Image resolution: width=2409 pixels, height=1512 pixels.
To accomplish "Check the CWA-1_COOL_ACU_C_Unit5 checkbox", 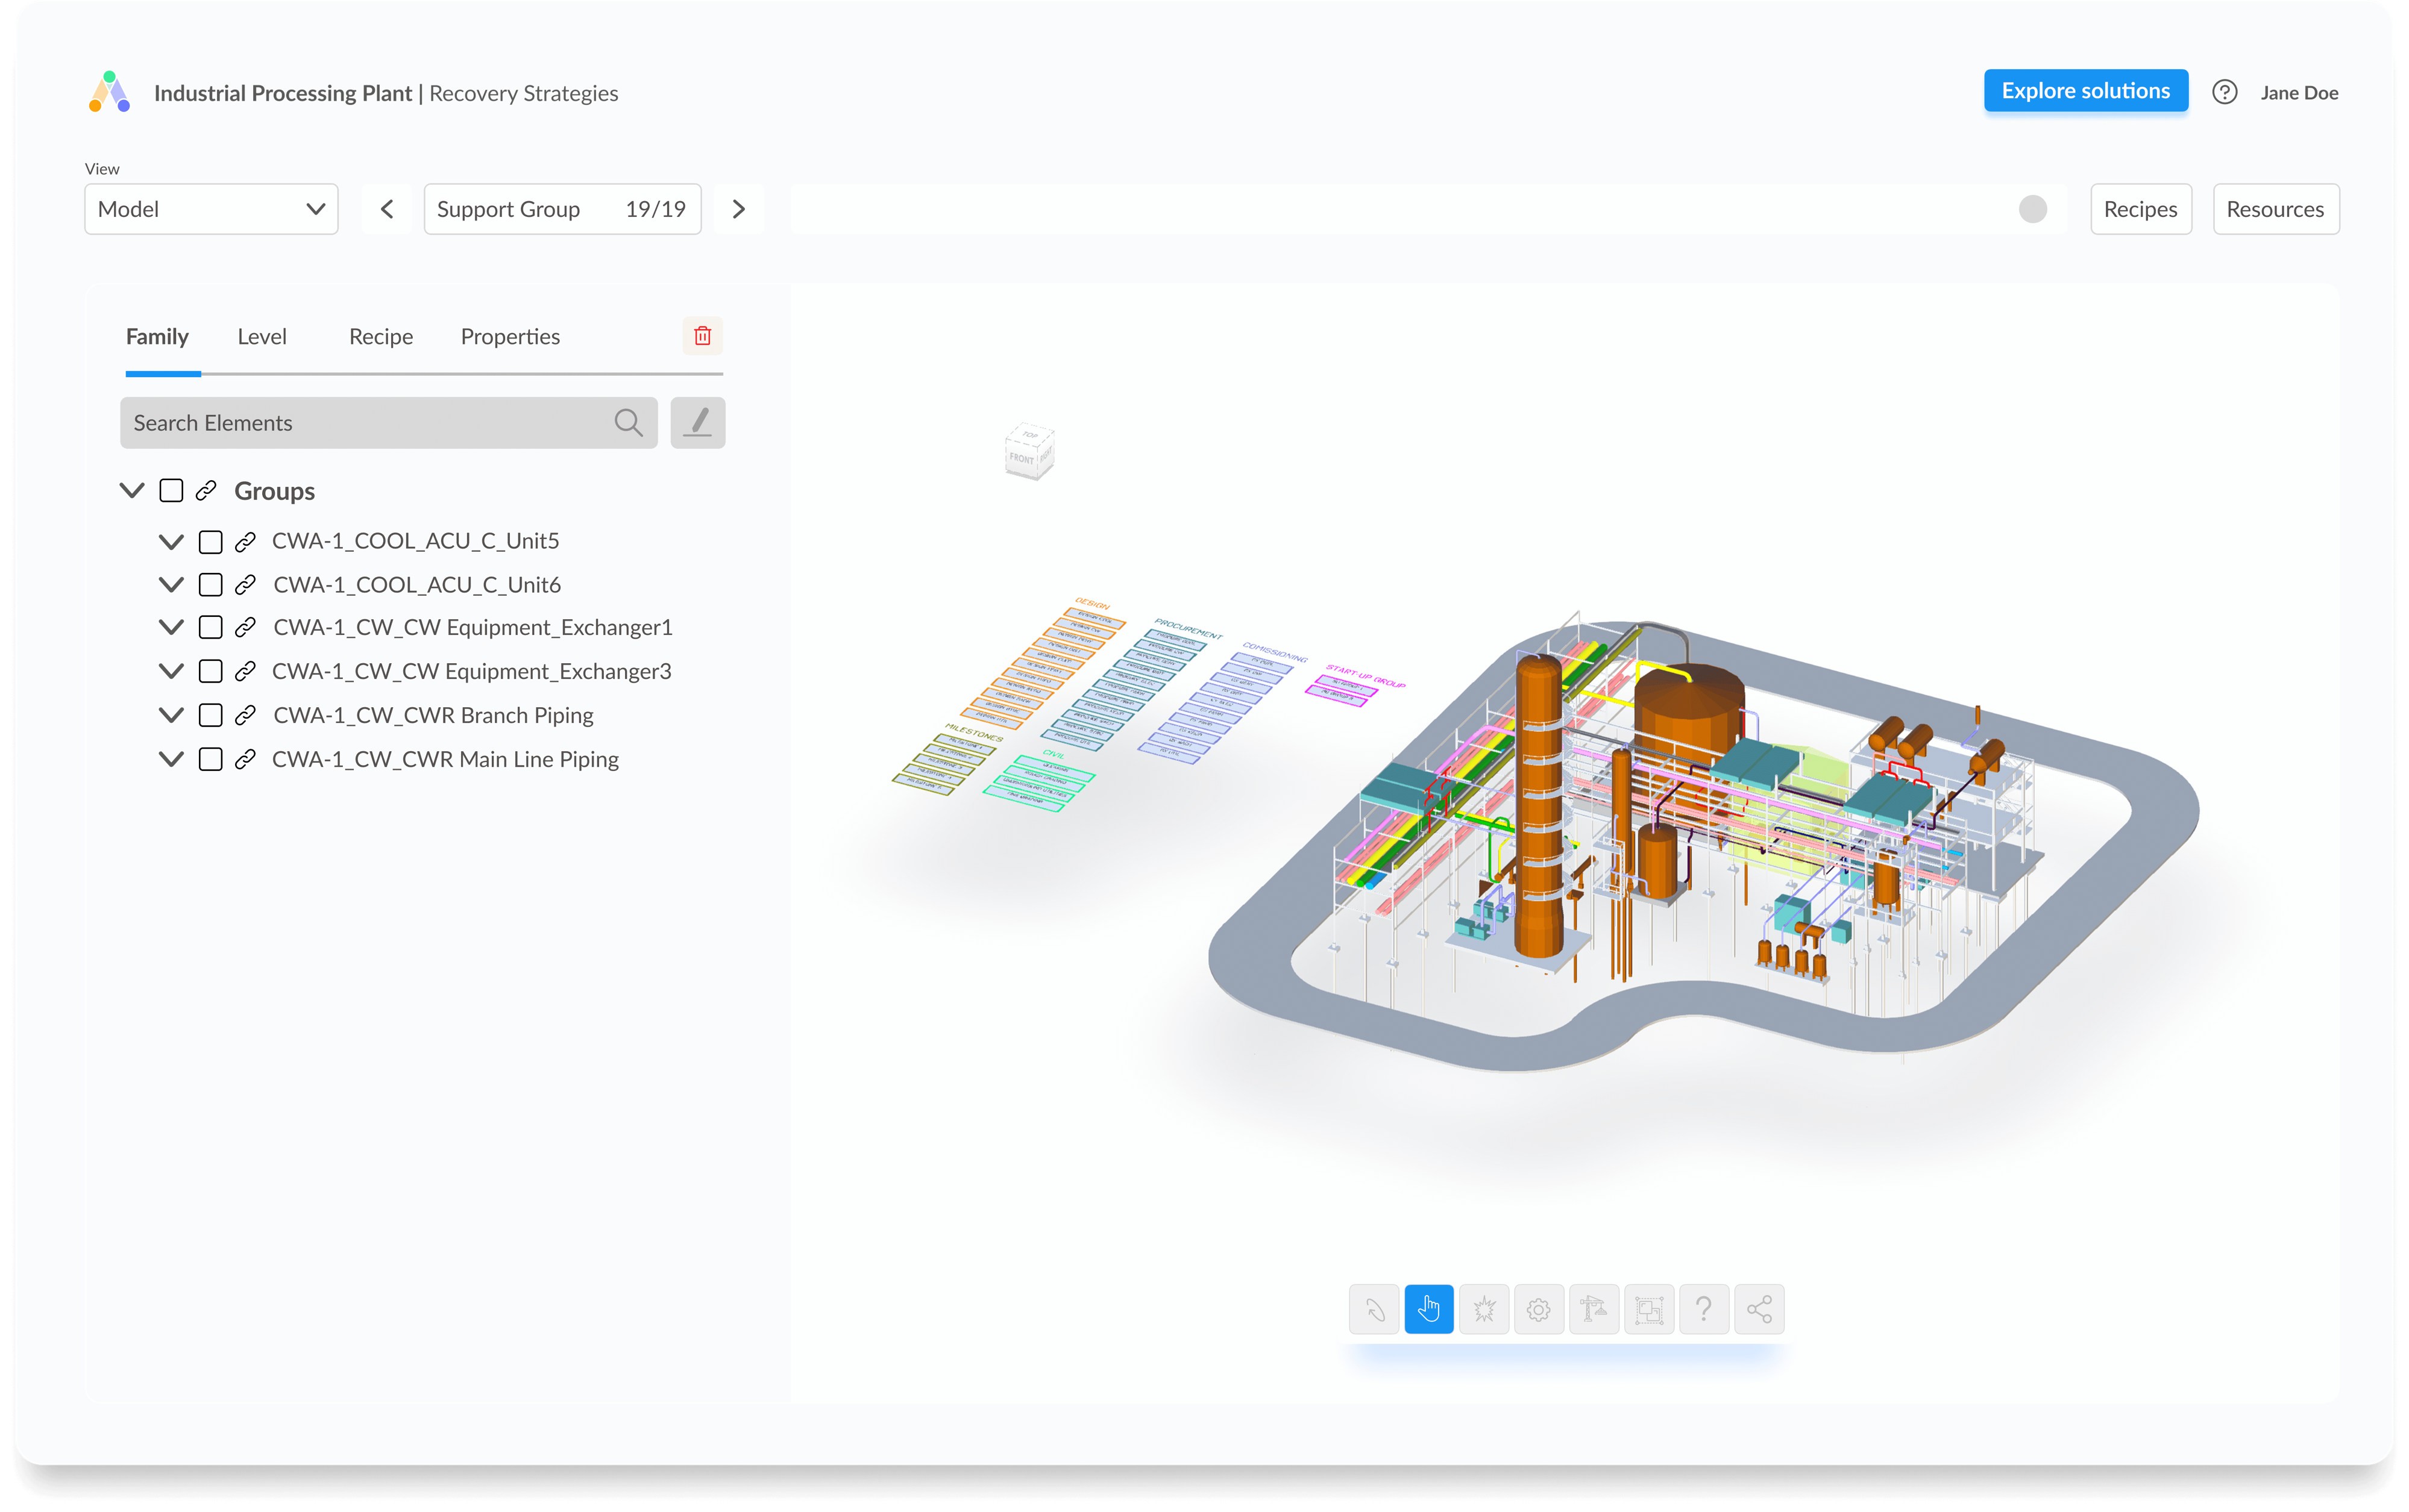I will (x=210, y=541).
